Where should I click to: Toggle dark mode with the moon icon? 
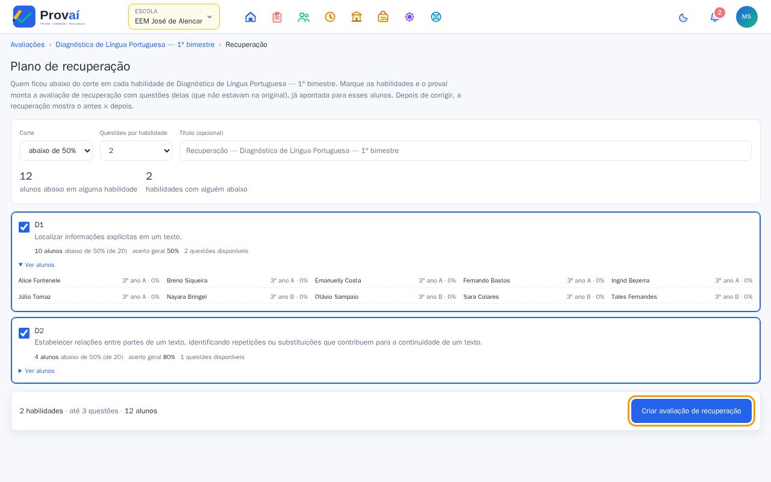coord(683,17)
